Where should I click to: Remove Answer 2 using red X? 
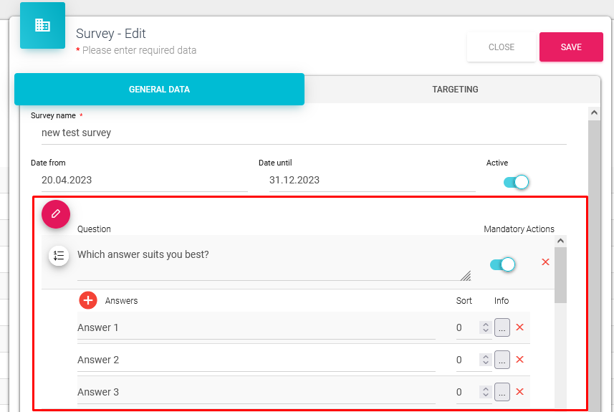(x=520, y=360)
